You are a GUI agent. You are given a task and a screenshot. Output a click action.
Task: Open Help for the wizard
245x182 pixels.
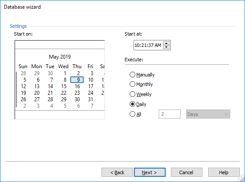tap(224, 172)
